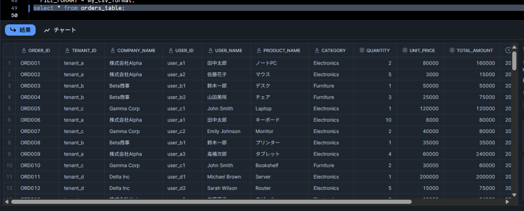Viewport: 524px width, 211px height.
Task: Click the vertical scrollbar thumb of results
Action: (515, 60)
